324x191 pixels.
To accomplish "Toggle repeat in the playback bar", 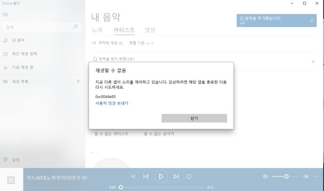I will click(189, 176).
